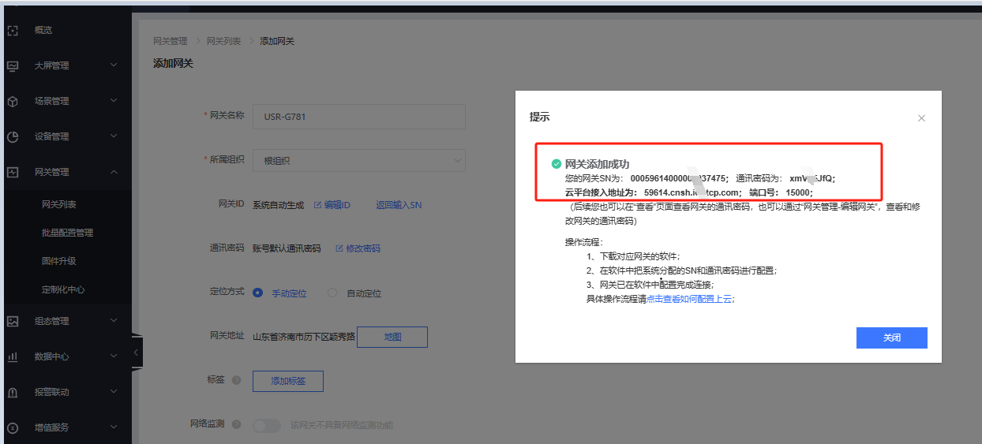Expand the 大屏管理 menu section

(x=114, y=65)
